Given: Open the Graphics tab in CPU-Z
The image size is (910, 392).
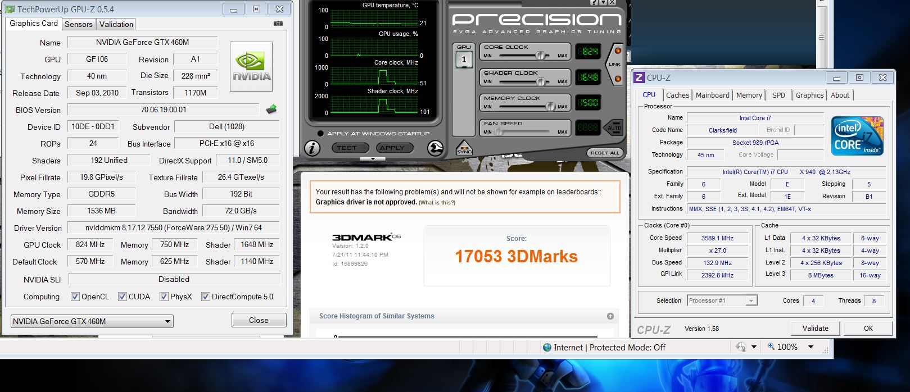Looking at the screenshot, I should coord(809,95).
